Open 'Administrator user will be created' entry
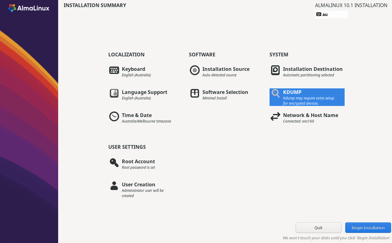Image resolution: width=392 pixels, height=243 pixels. click(x=142, y=193)
